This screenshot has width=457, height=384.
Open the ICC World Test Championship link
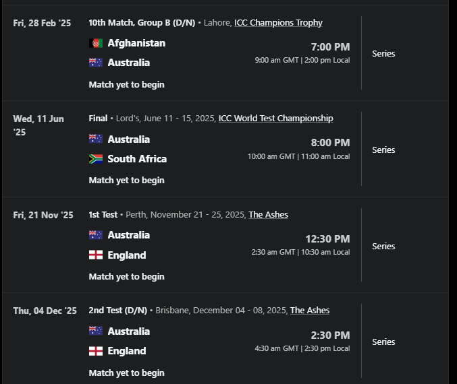coord(275,119)
